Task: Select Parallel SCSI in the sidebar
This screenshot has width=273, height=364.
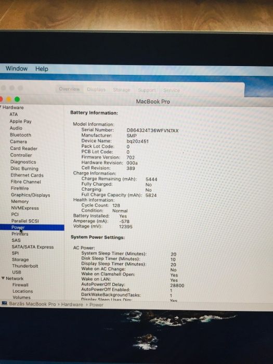Action: (x=25, y=221)
